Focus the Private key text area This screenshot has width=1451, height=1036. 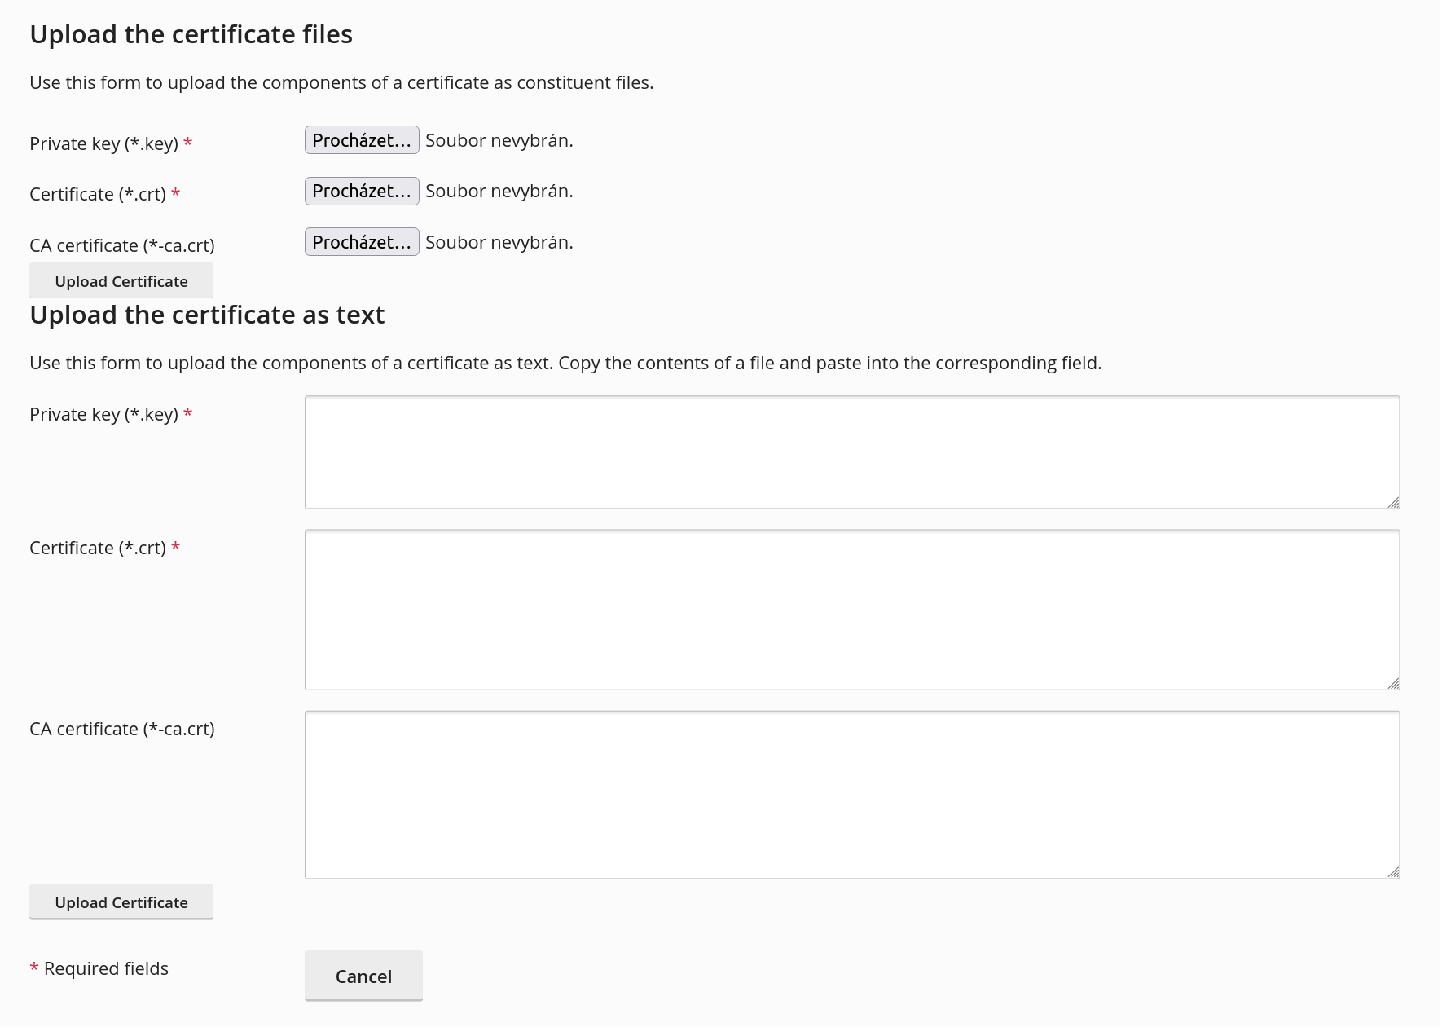851,452
